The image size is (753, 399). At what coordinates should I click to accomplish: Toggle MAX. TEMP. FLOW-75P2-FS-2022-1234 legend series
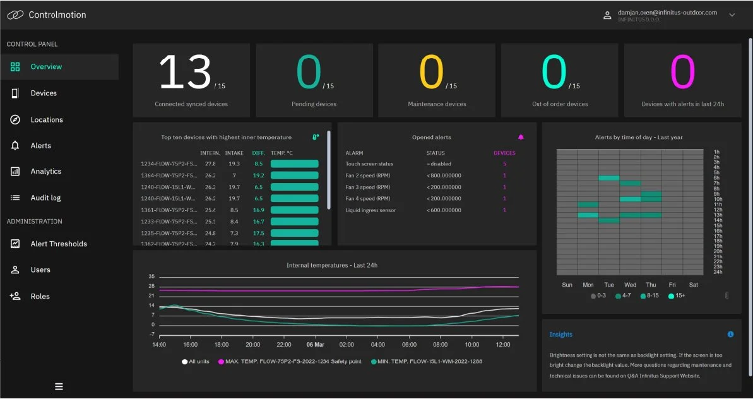click(x=290, y=362)
